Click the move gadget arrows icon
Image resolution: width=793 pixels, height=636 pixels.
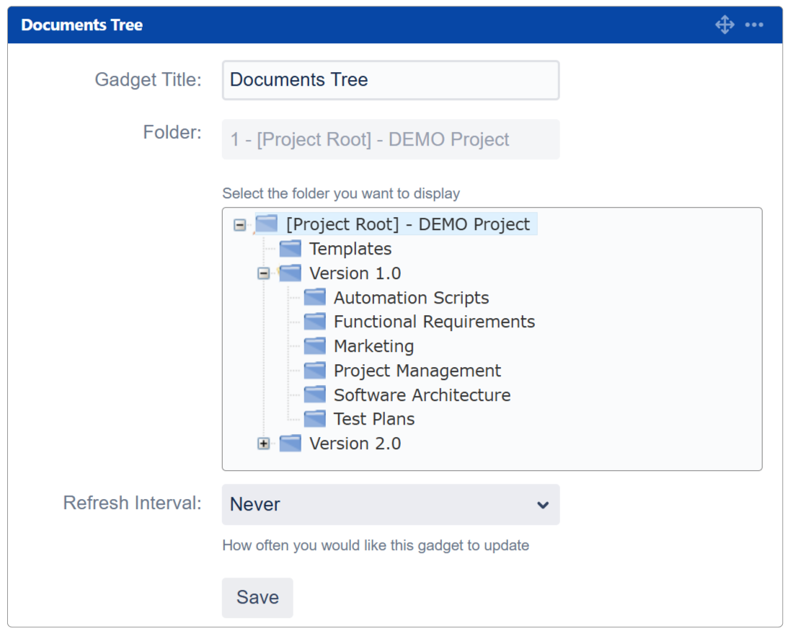click(x=725, y=25)
